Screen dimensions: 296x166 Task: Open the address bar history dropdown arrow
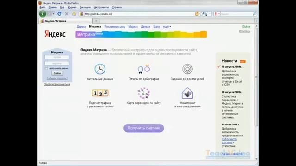pos(210,14)
